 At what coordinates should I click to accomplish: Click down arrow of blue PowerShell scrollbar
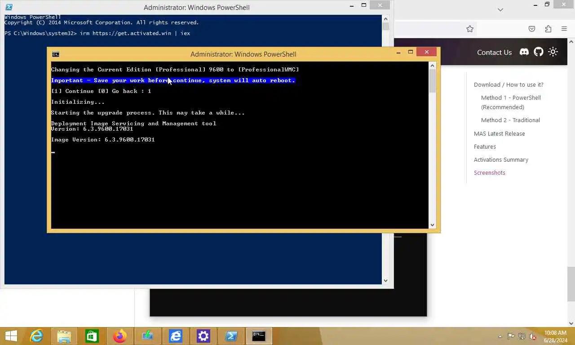(385, 281)
